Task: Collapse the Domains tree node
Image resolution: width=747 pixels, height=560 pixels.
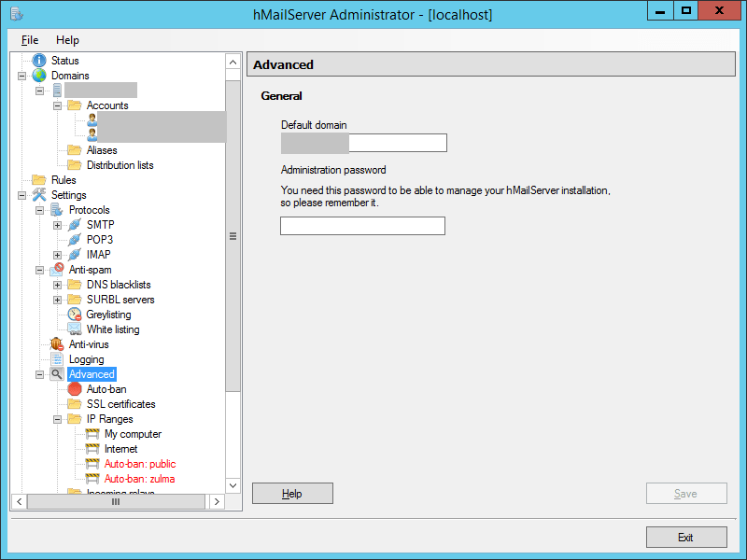Action: coord(21,76)
